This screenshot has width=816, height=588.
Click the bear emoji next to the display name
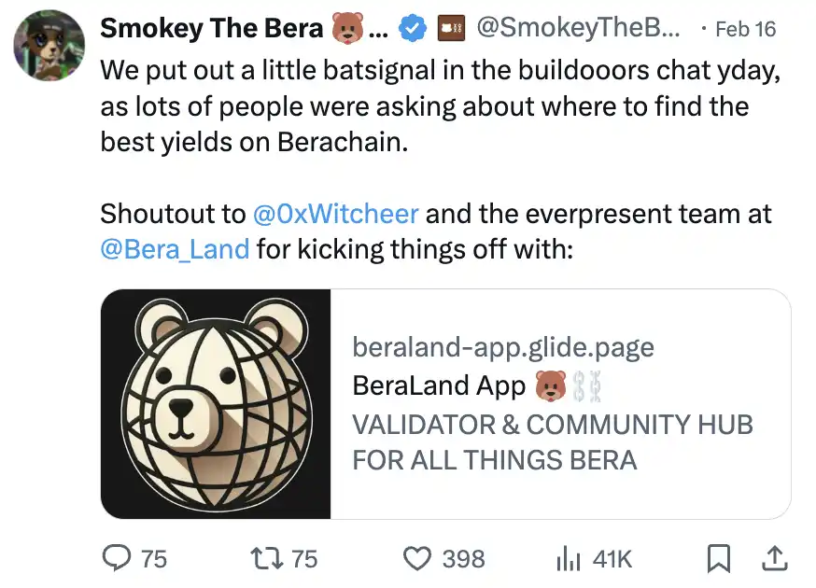[x=347, y=29]
